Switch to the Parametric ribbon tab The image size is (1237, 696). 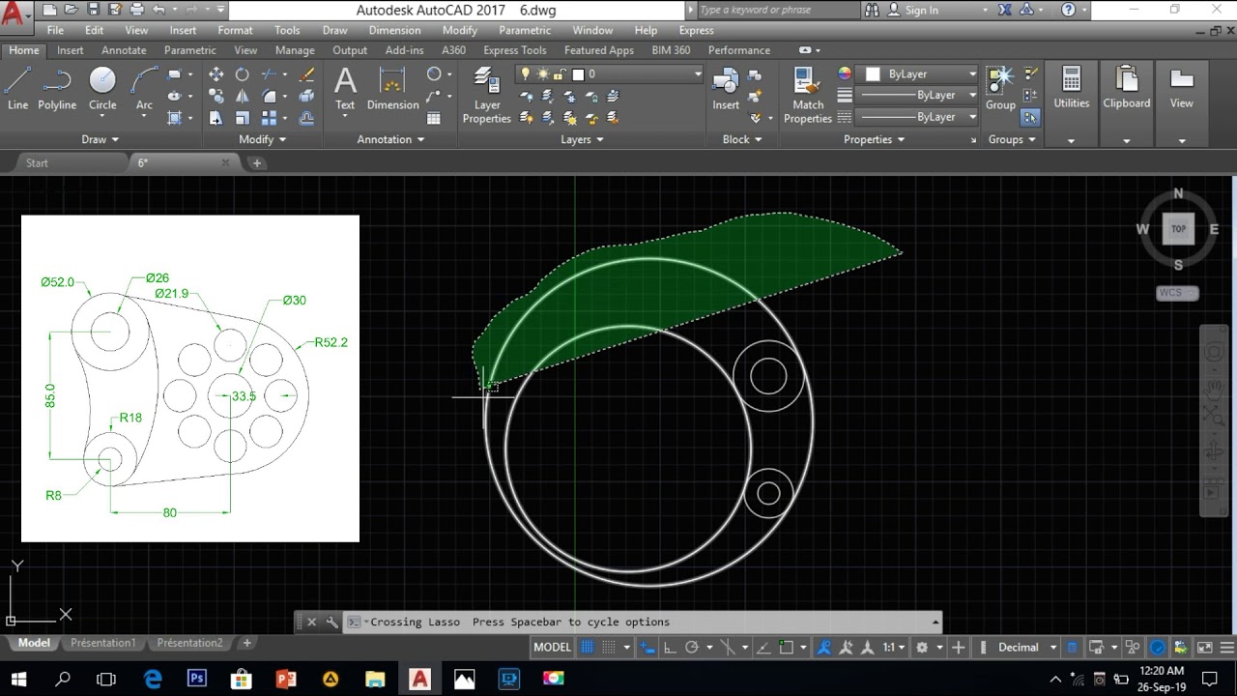pos(190,50)
